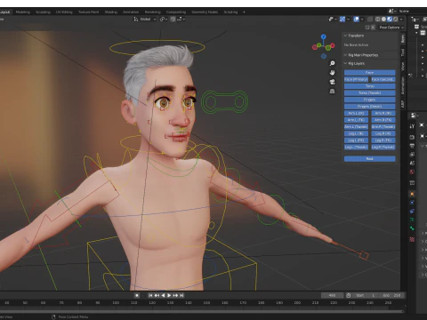The height and width of the screenshot is (320, 427).
Task: Click the Root rig layer button
Action: (369, 159)
